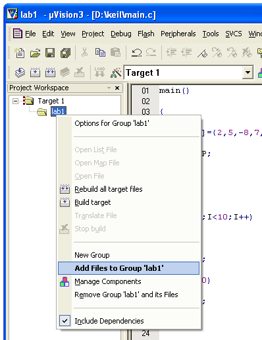Choose Remove Group 'lab1' and its Files

coord(128,295)
